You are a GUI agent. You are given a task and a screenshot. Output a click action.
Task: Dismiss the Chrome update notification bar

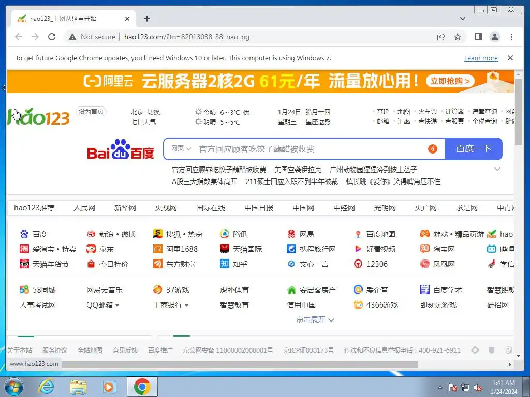coord(510,58)
